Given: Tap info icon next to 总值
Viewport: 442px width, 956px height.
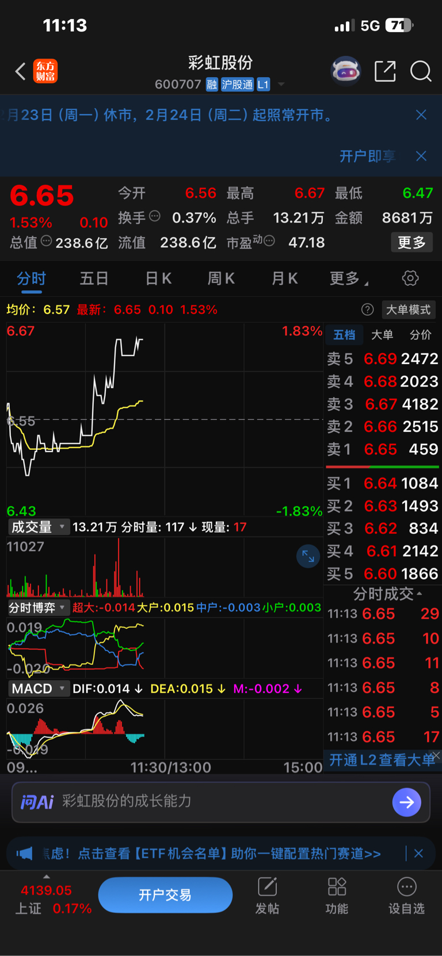Looking at the screenshot, I should [46, 241].
